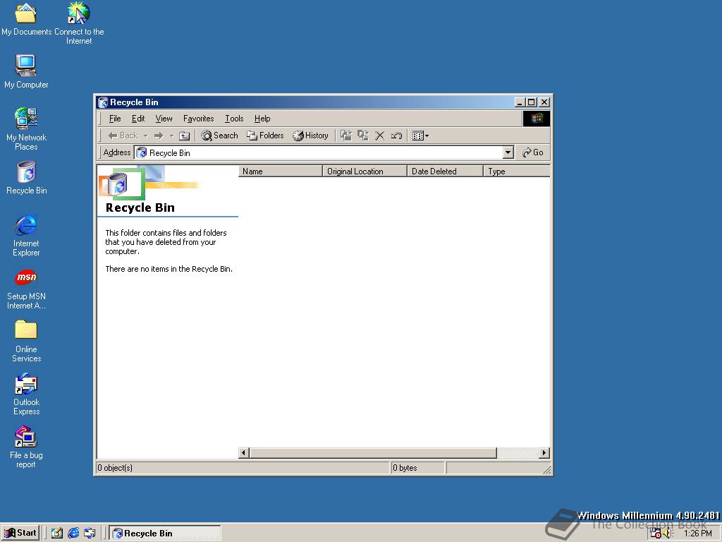Select Outlook Express desktop icon
The width and height of the screenshot is (722, 542).
(26, 394)
